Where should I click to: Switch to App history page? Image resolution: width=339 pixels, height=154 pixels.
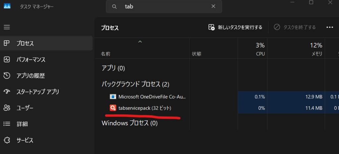[30, 76]
